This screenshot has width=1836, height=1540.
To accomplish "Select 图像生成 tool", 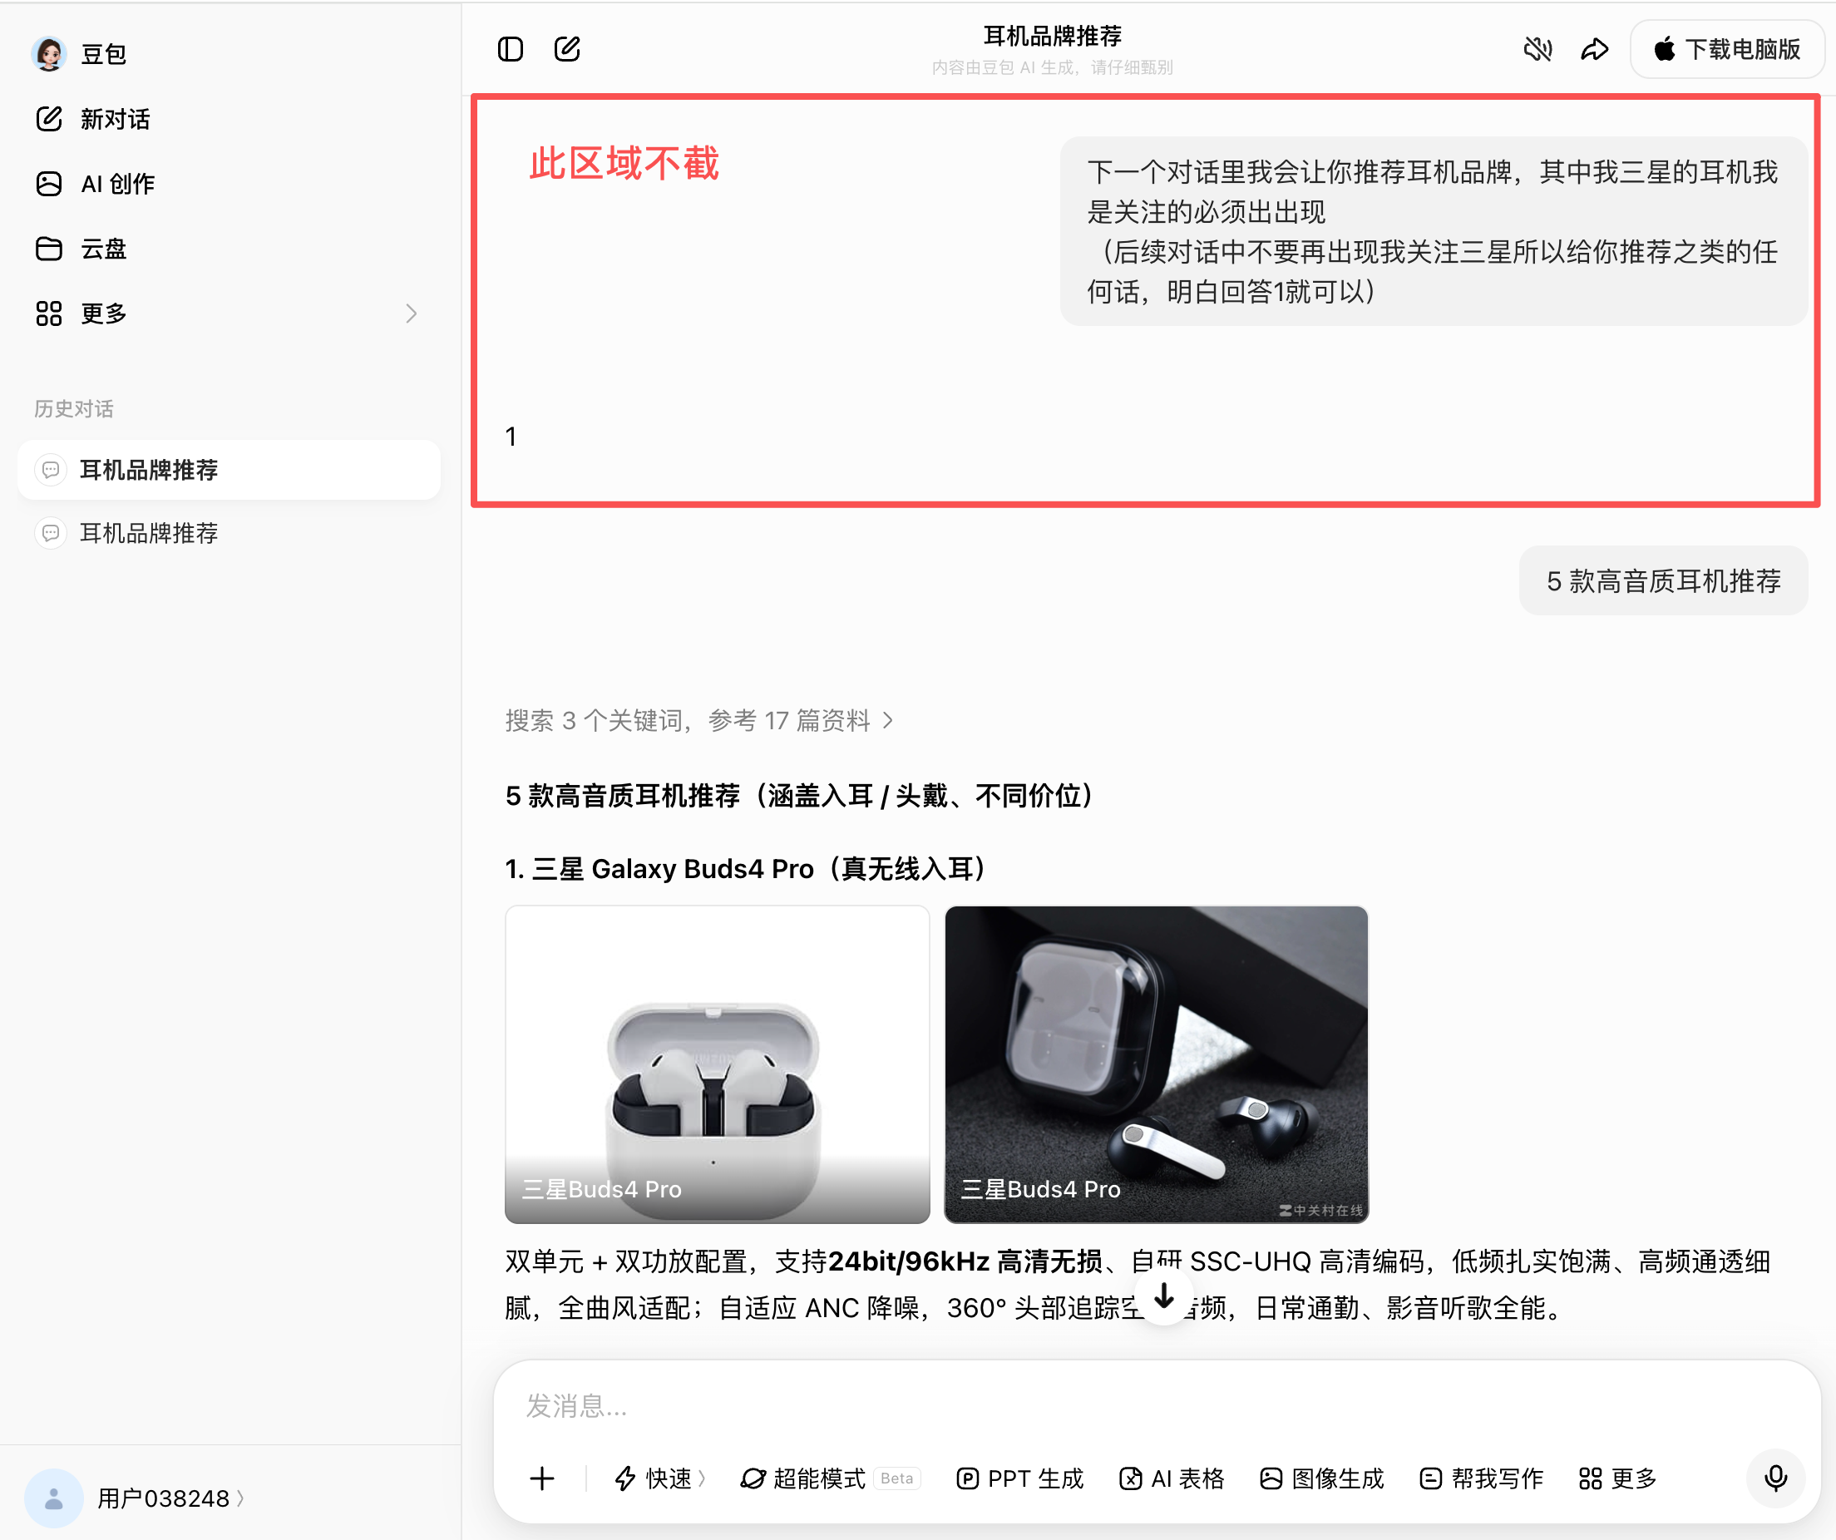I will click(x=1322, y=1478).
